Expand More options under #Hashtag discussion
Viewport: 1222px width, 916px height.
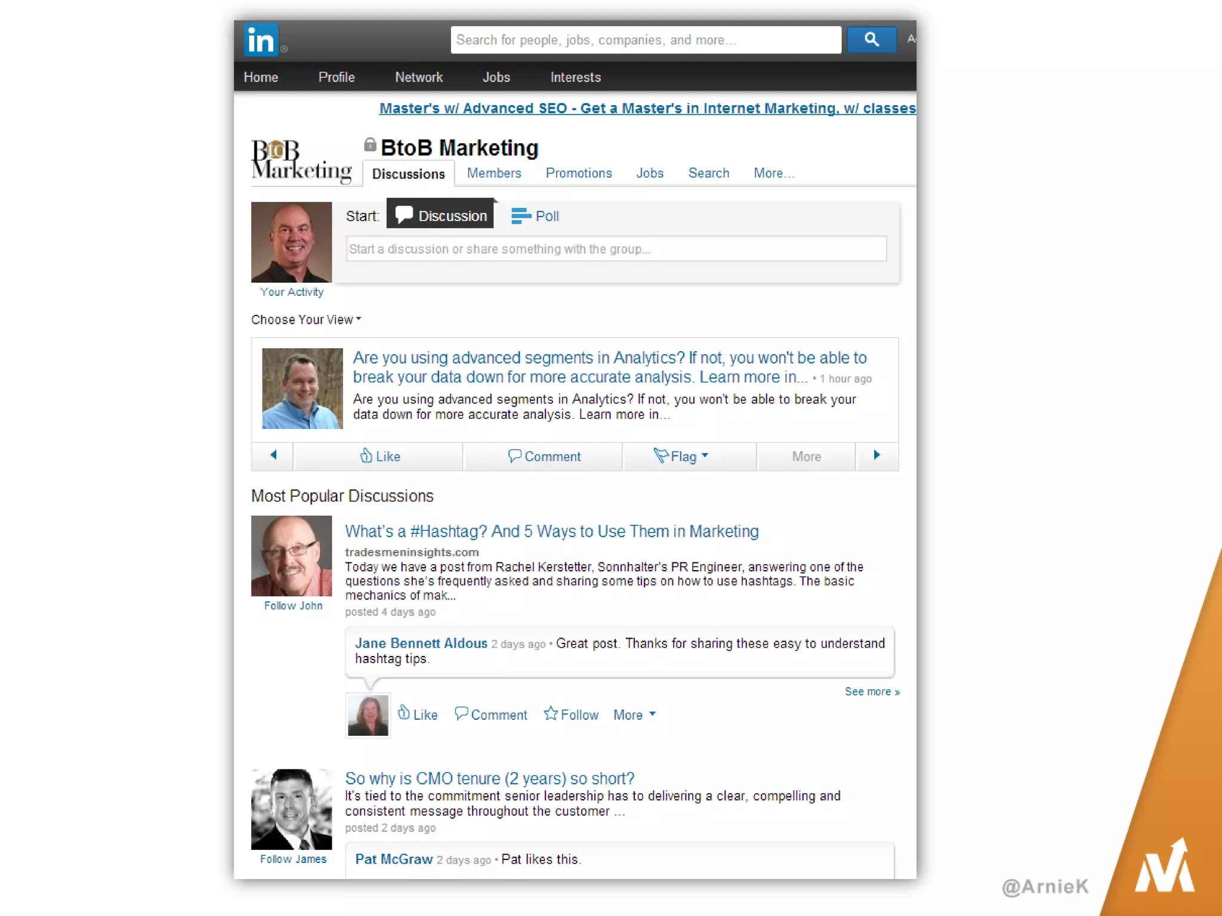(634, 714)
